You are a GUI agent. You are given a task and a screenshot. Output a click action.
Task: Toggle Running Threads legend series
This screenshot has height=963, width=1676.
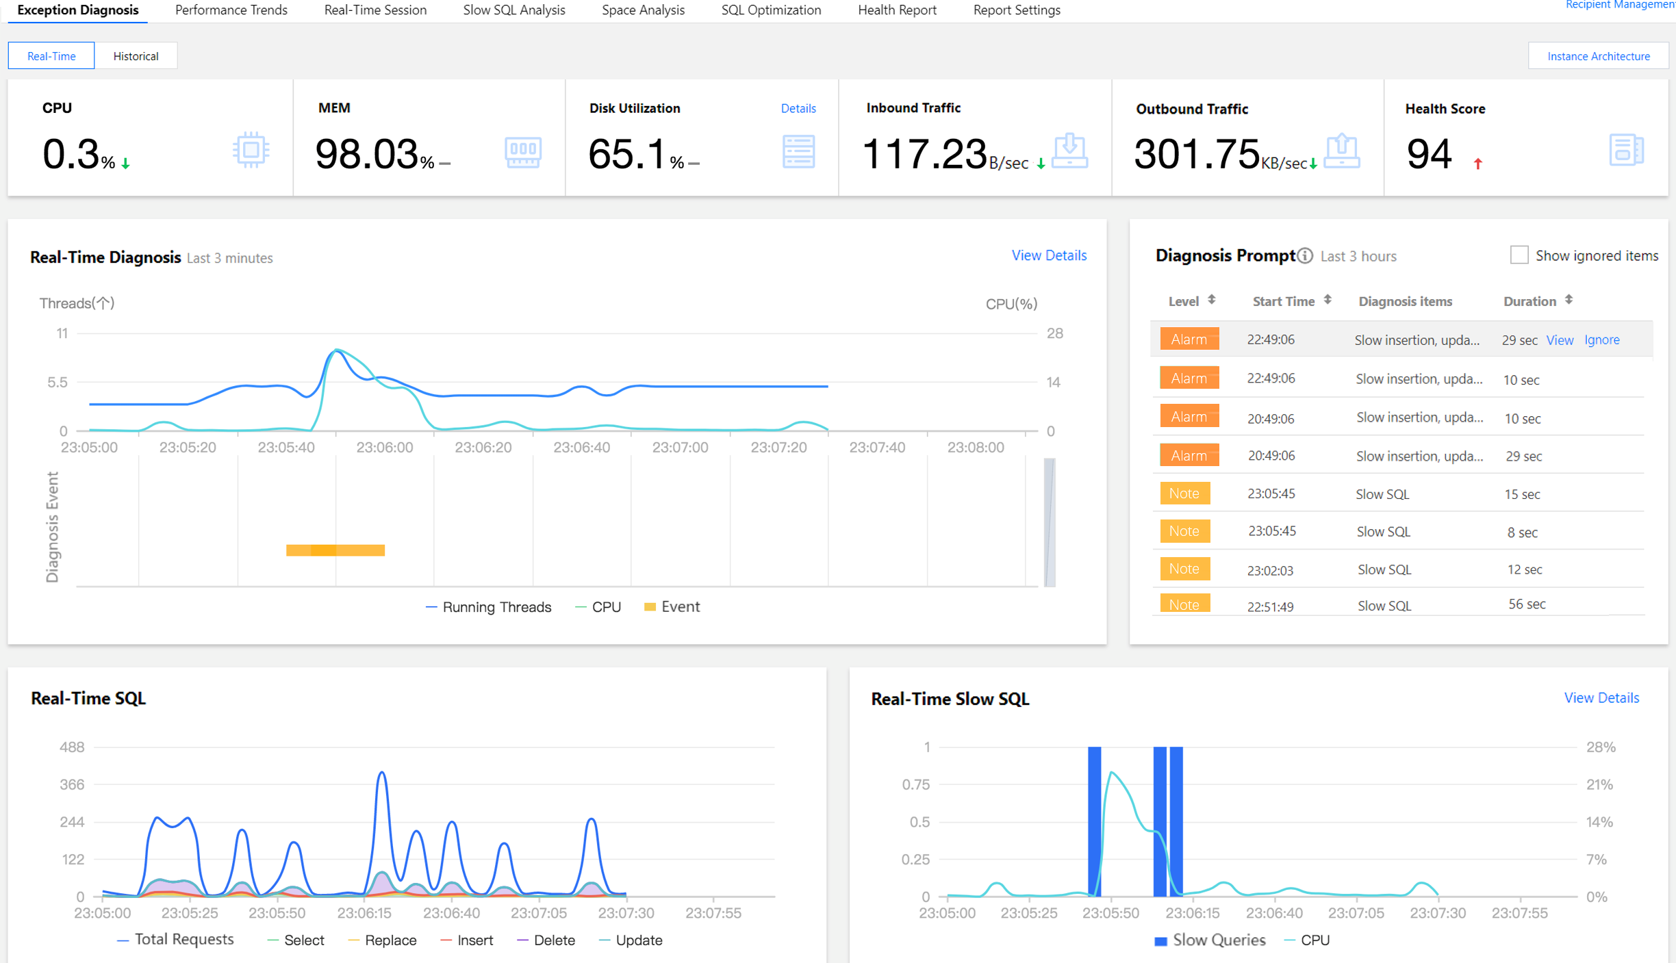tap(488, 607)
